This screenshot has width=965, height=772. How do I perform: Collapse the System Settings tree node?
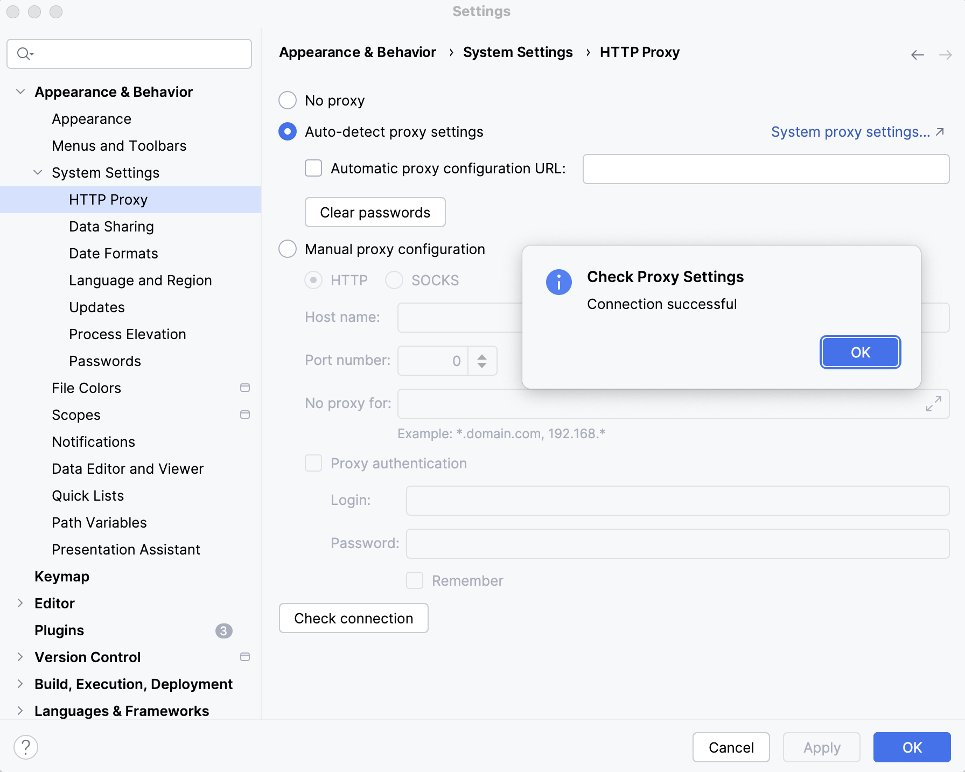[38, 172]
